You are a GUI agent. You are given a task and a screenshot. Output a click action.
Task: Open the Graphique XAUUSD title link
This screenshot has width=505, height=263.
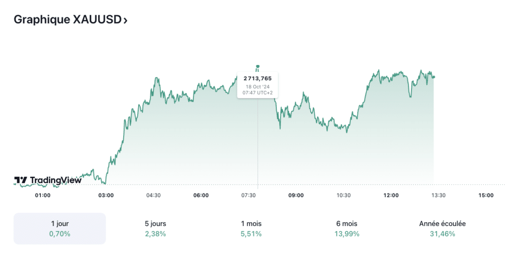68,20
